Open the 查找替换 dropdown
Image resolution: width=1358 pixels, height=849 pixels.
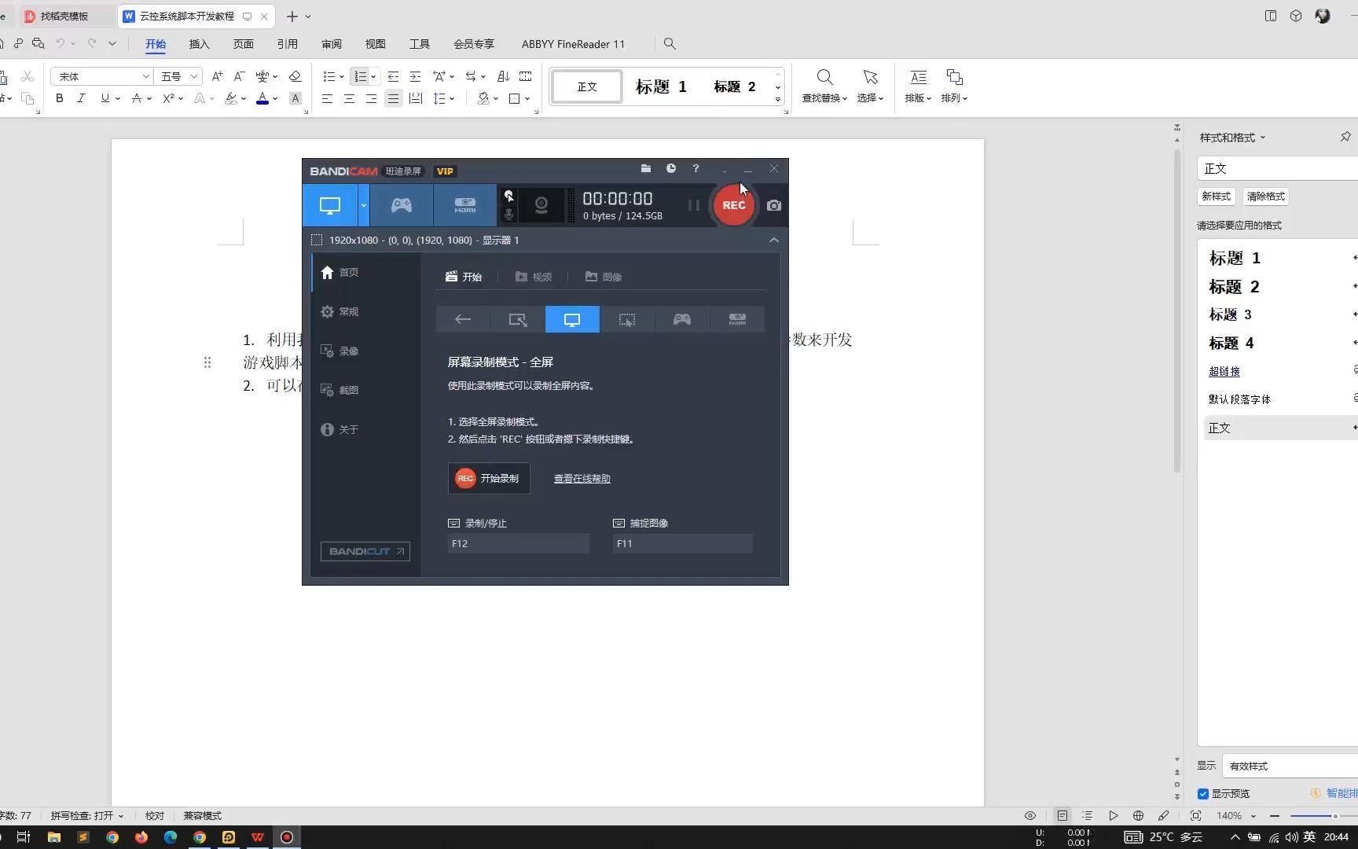[x=824, y=98]
